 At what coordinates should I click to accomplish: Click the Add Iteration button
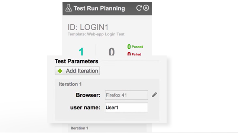click(77, 71)
